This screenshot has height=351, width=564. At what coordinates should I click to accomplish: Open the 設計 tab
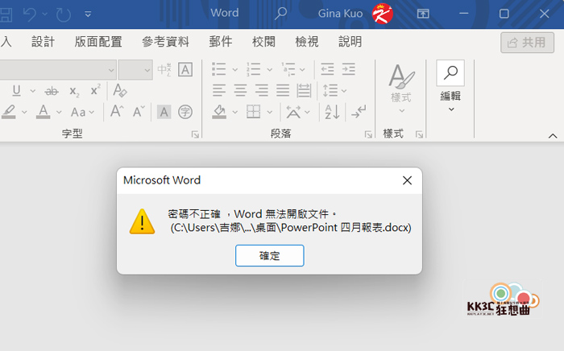click(43, 42)
